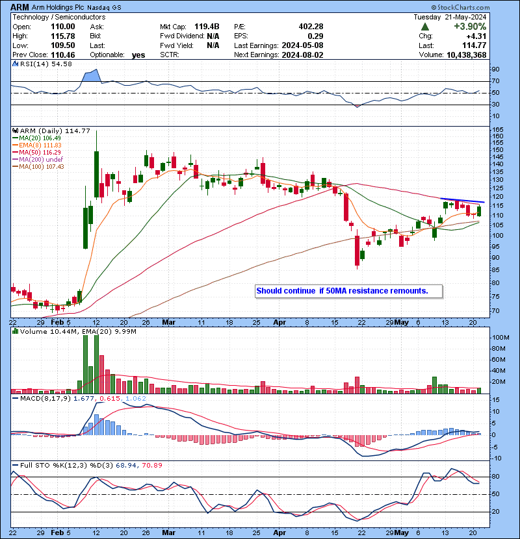Click the candlestick marker beside ARM (Daily)
The height and width of the screenshot is (539, 520).
pos(14,131)
